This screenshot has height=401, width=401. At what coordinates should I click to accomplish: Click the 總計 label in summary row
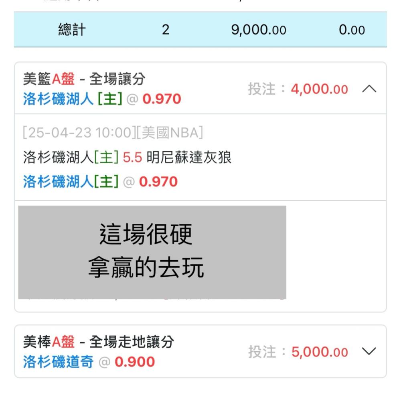(72, 29)
